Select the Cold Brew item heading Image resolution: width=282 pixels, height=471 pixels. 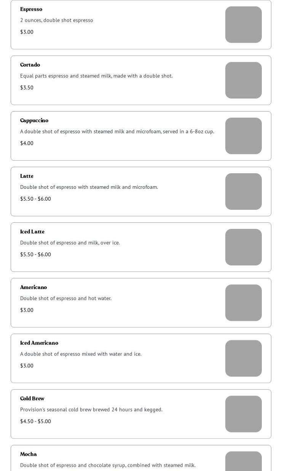pos(32,398)
